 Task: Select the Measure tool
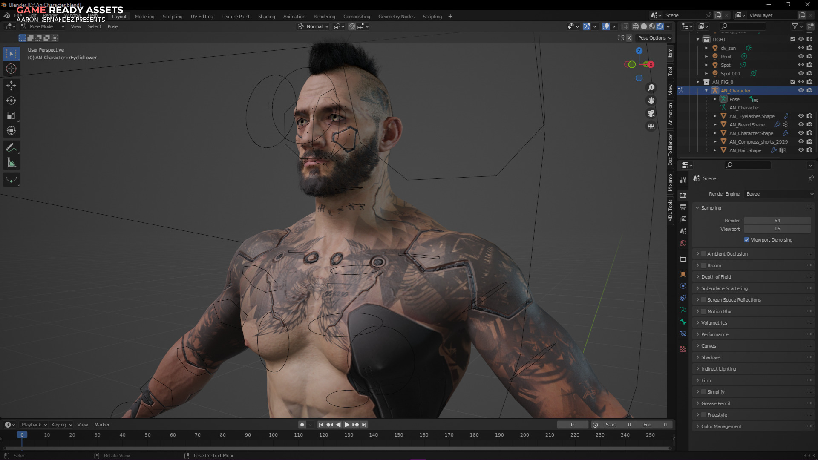[12, 163]
